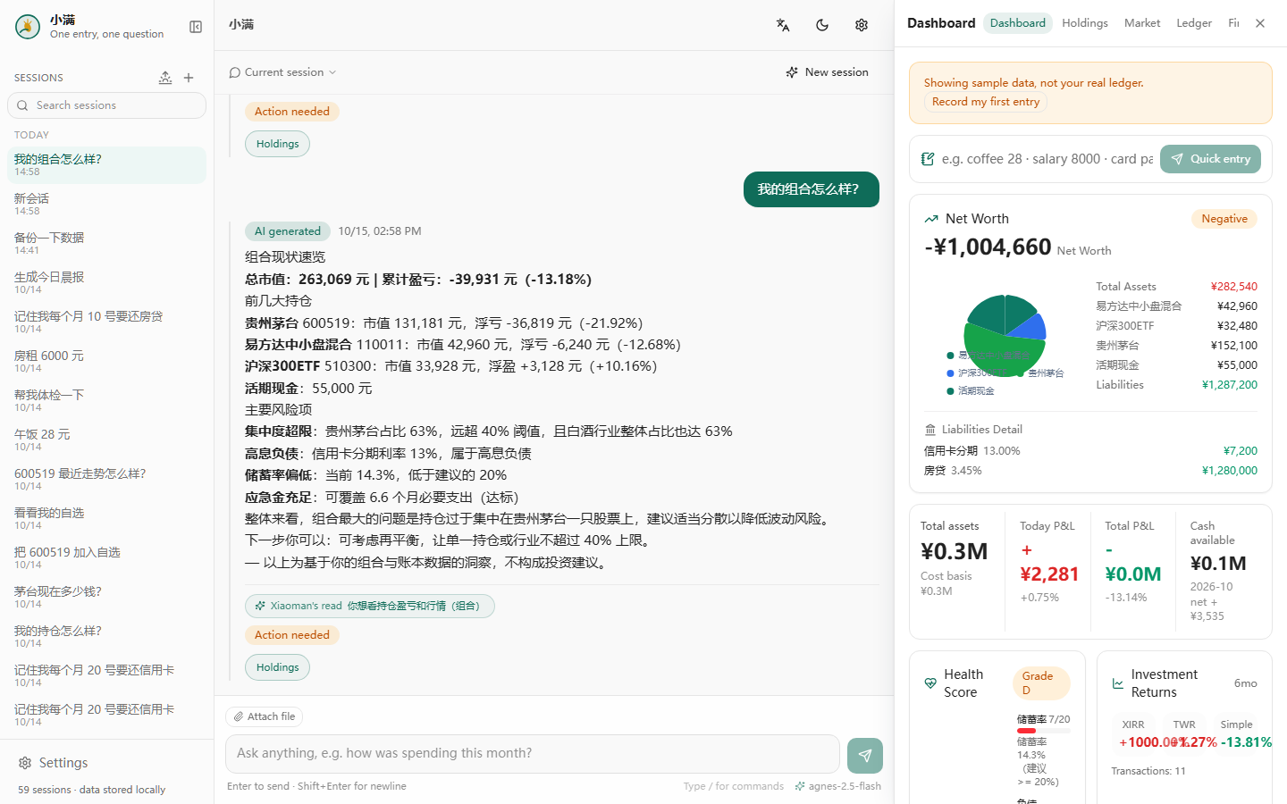This screenshot has width=1287, height=804.
Task: Open session 备份一下数据
Action: [107, 243]
